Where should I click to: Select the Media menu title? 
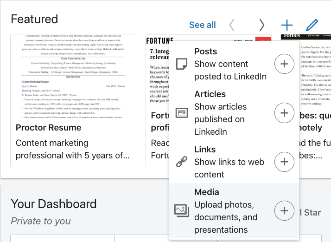[207, 192]
